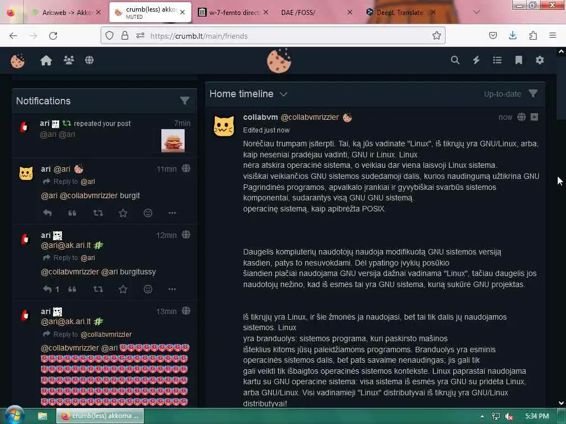Open settings gear icon in navbar
This screenshot has height=424, width=566.
click(539, 60)
